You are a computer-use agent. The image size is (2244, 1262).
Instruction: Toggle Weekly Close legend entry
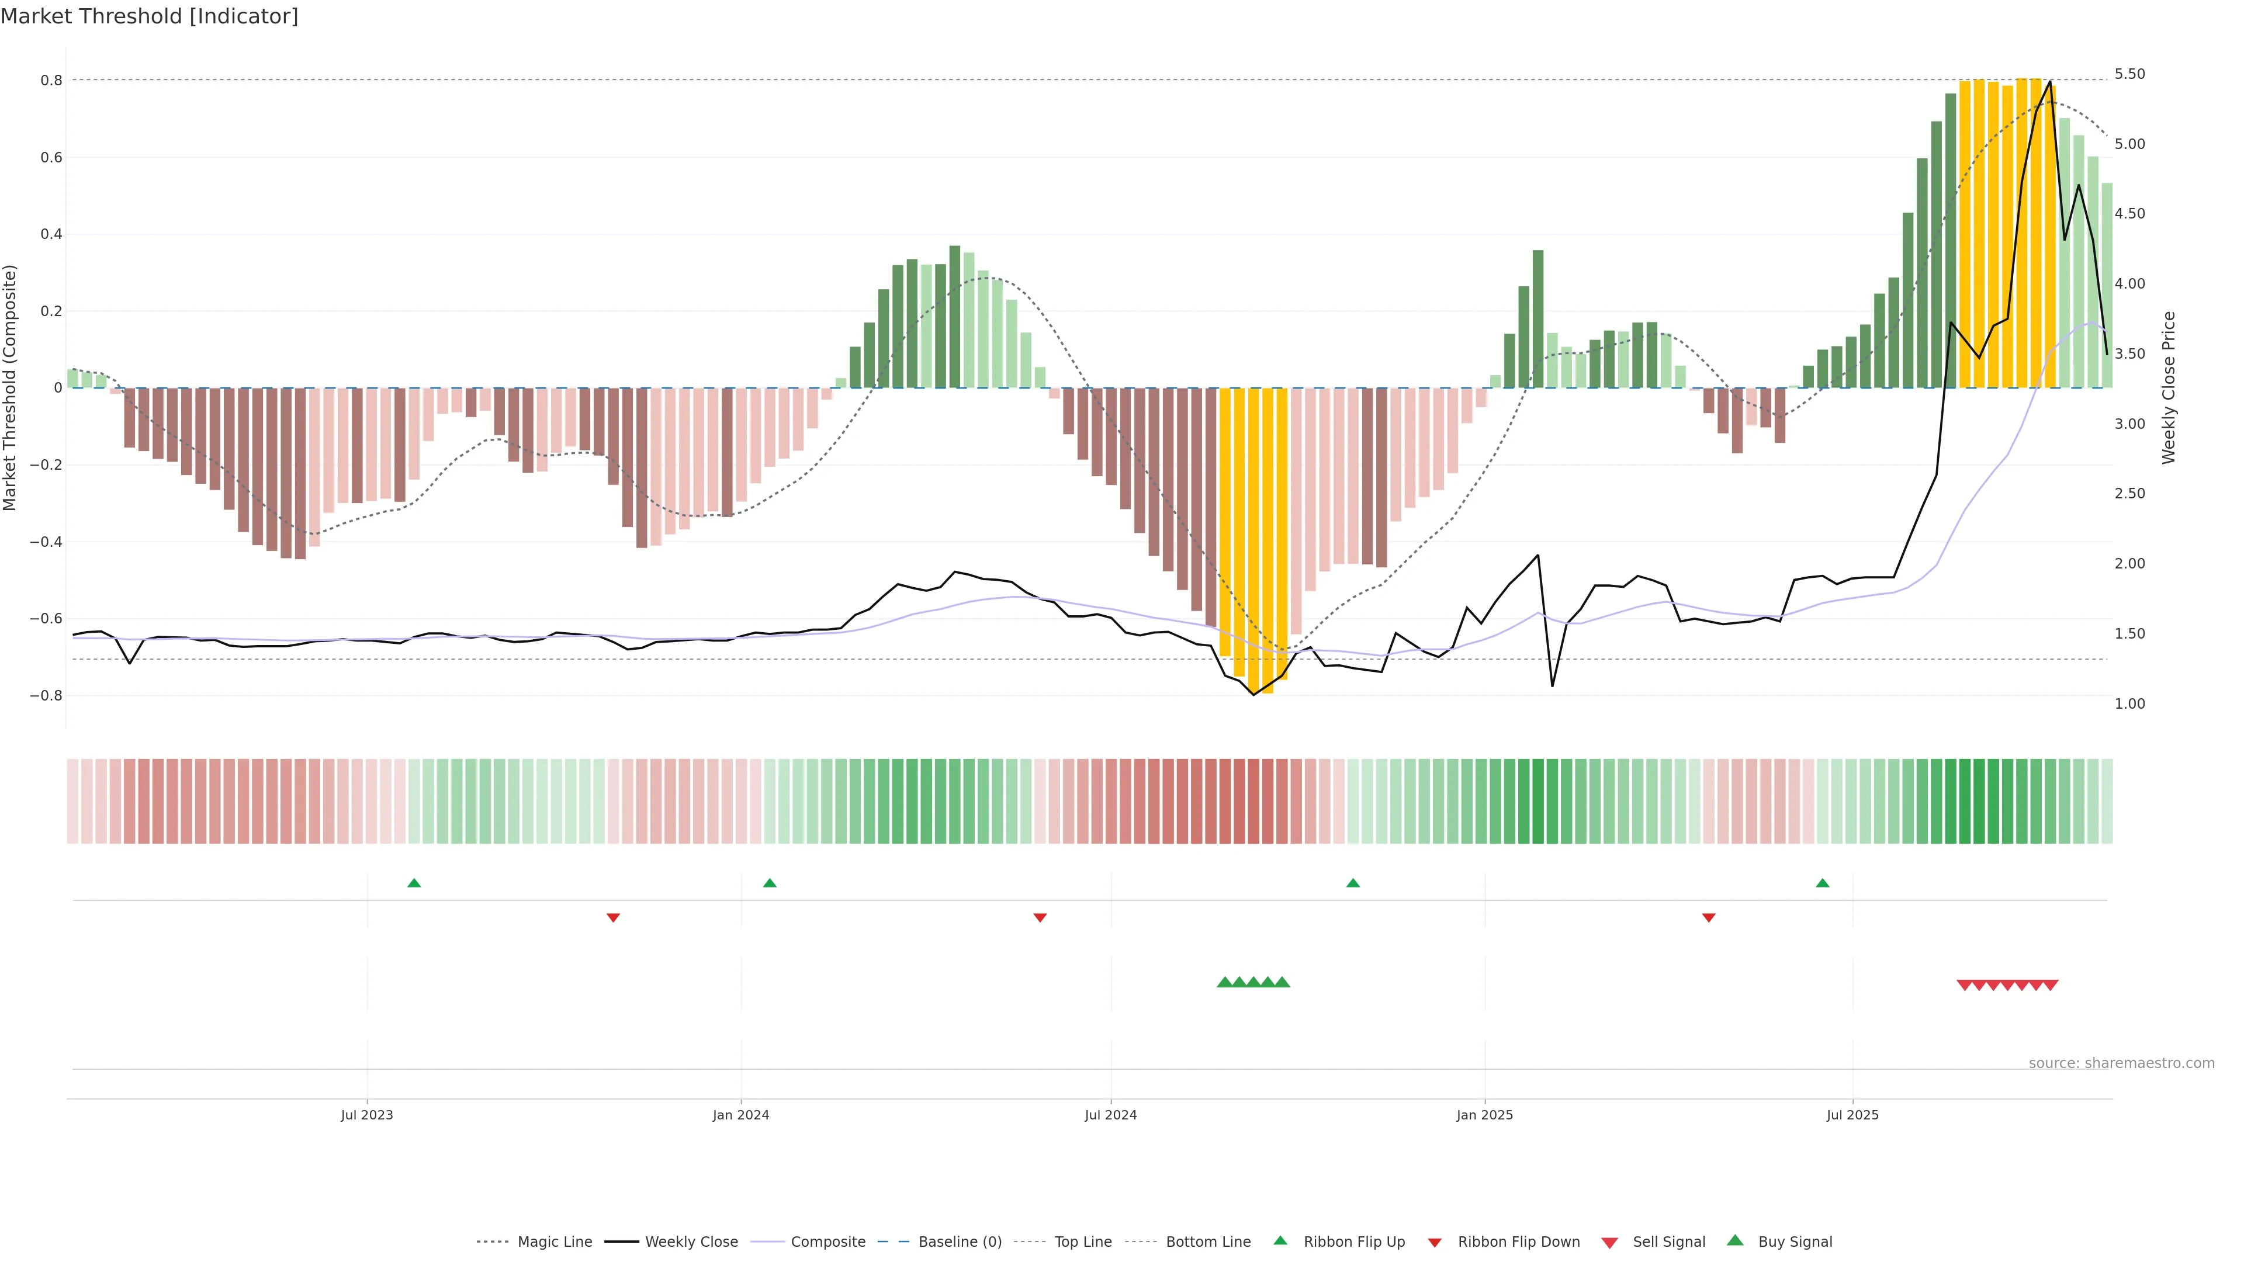pos(691,1241)
